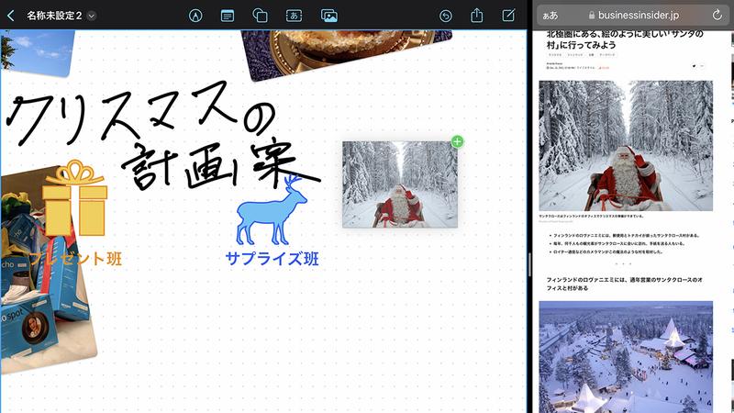
Task: Reload the Safari page
Action: click(x=717, y=15)
